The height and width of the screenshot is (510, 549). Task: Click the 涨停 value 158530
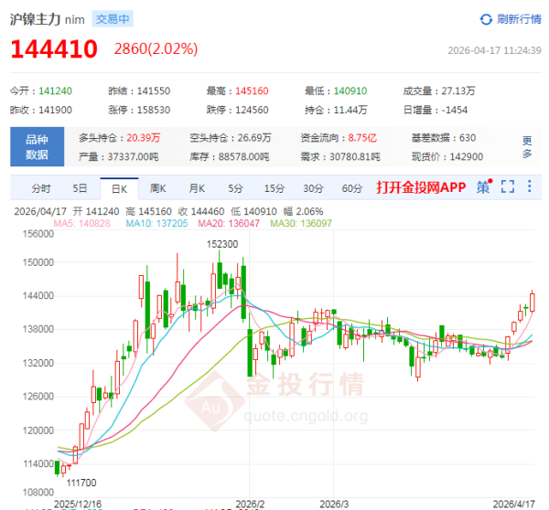pyautogui.click(x=154, y=111)
